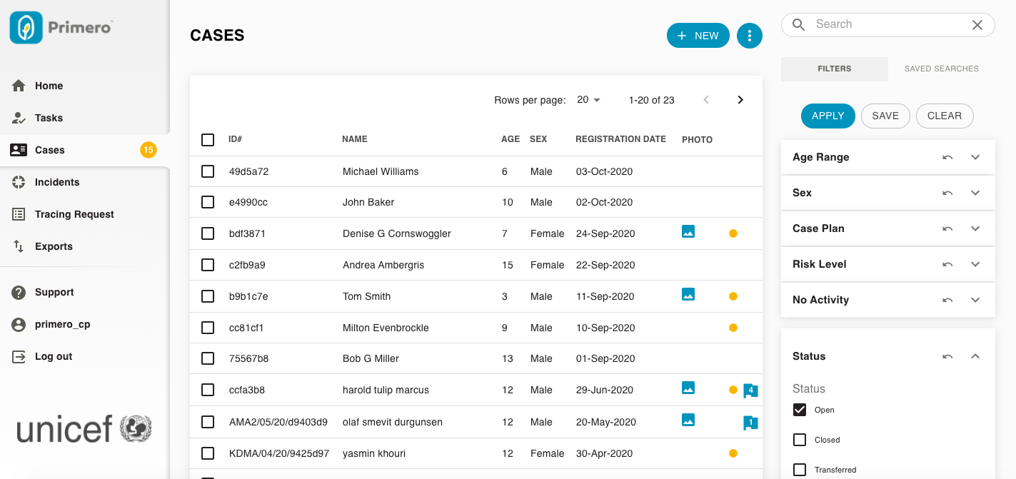Check the Michael Williams case row
1016x479 pixels.
click(x=208, y=171)
